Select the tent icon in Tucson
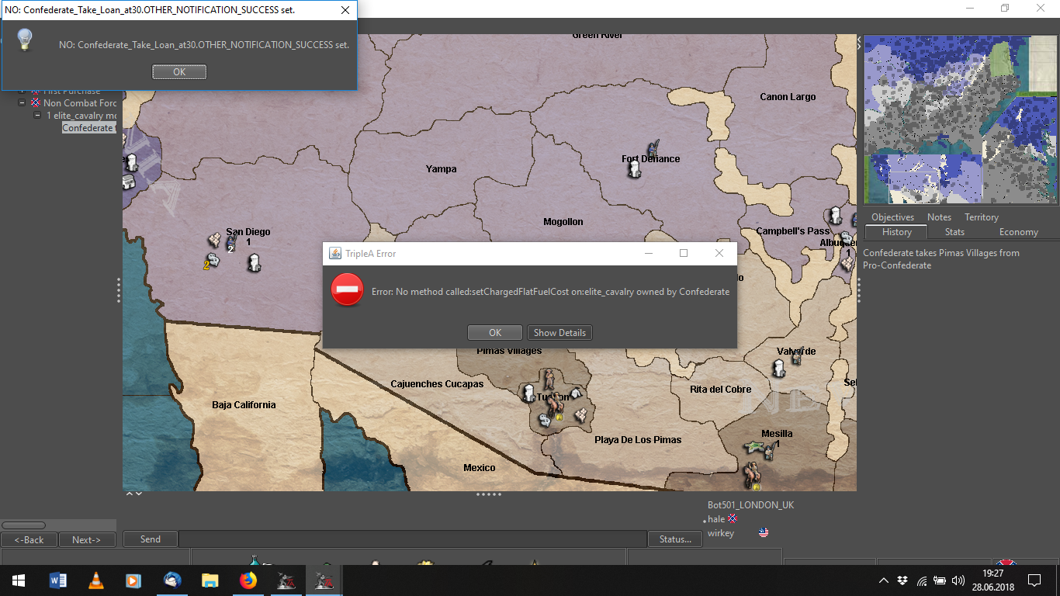This screenshot has height=596, width=1060. tap(576, 394)
